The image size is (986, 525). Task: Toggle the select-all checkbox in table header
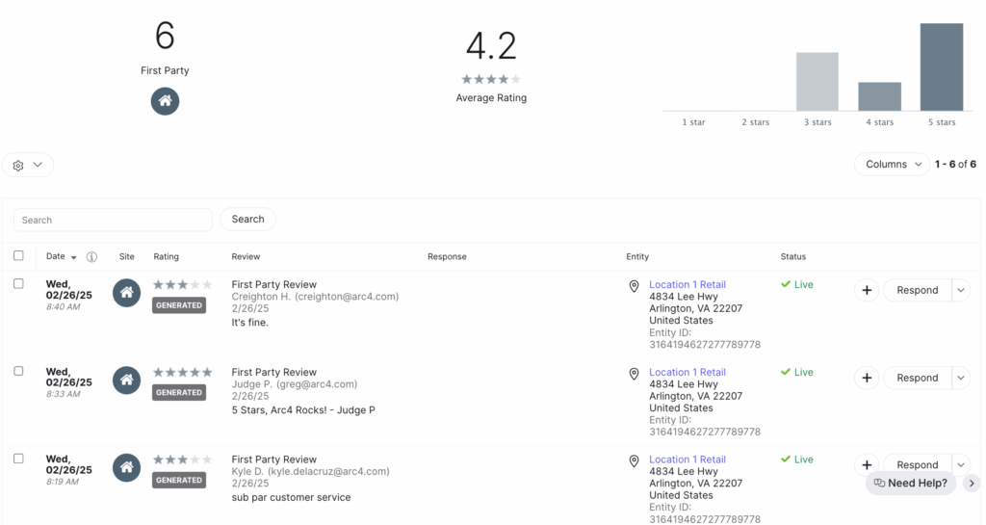pos(19,255)
